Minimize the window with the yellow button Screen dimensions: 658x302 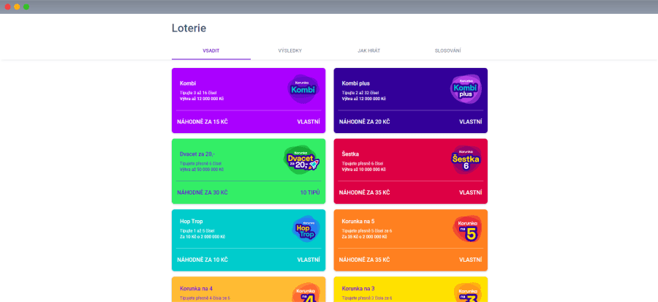[x=17, y=7]
